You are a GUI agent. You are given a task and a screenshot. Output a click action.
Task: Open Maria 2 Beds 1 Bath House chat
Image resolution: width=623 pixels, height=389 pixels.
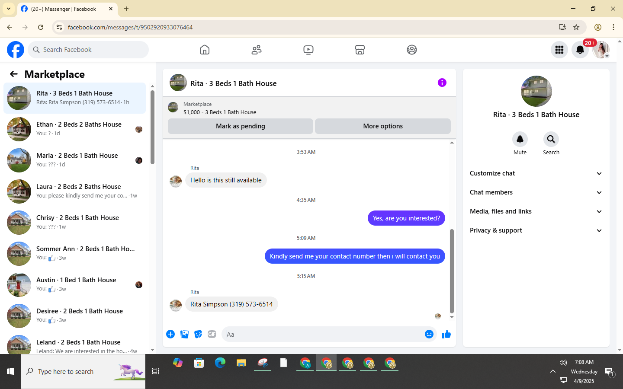75,160
